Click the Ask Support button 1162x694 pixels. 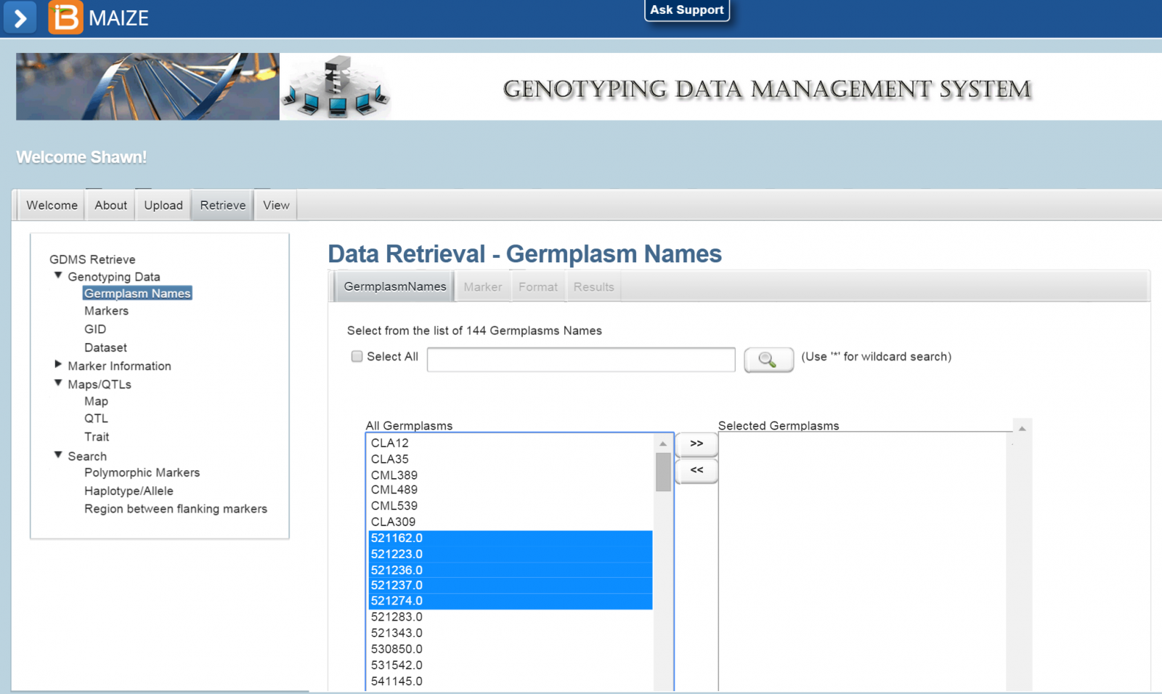(x=687, y=10)
